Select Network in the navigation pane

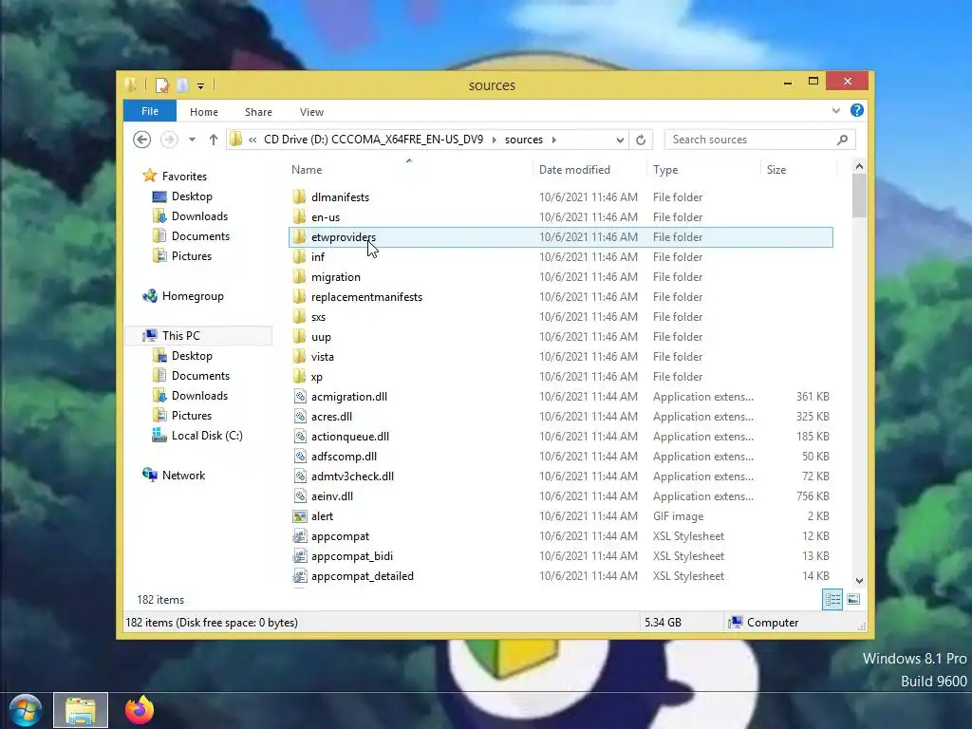183,476
